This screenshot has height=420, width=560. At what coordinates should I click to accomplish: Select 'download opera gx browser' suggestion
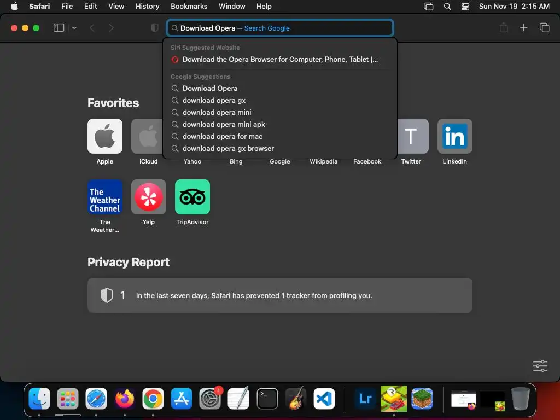click(x=280, y=148)
